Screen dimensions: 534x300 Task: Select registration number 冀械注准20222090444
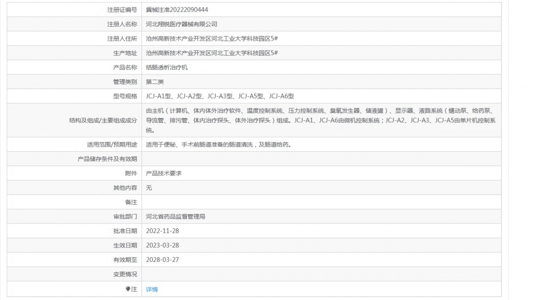(x=177, y=9)
